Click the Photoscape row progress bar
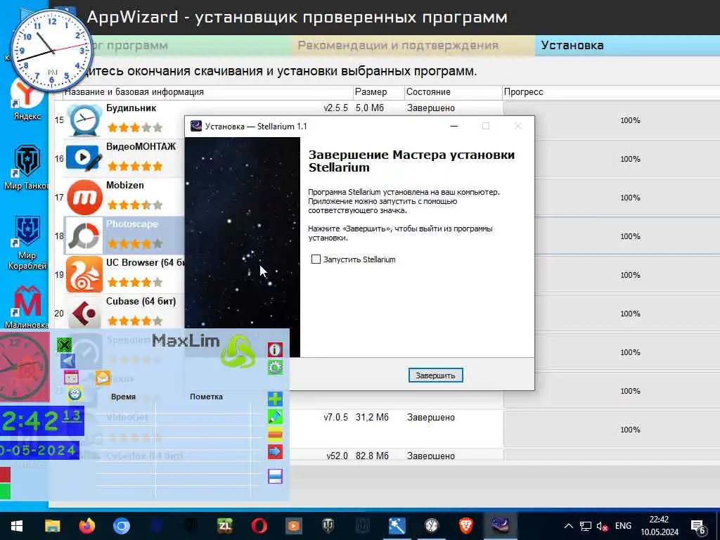Screen dimensions: 720x540 tap(612, 236)
